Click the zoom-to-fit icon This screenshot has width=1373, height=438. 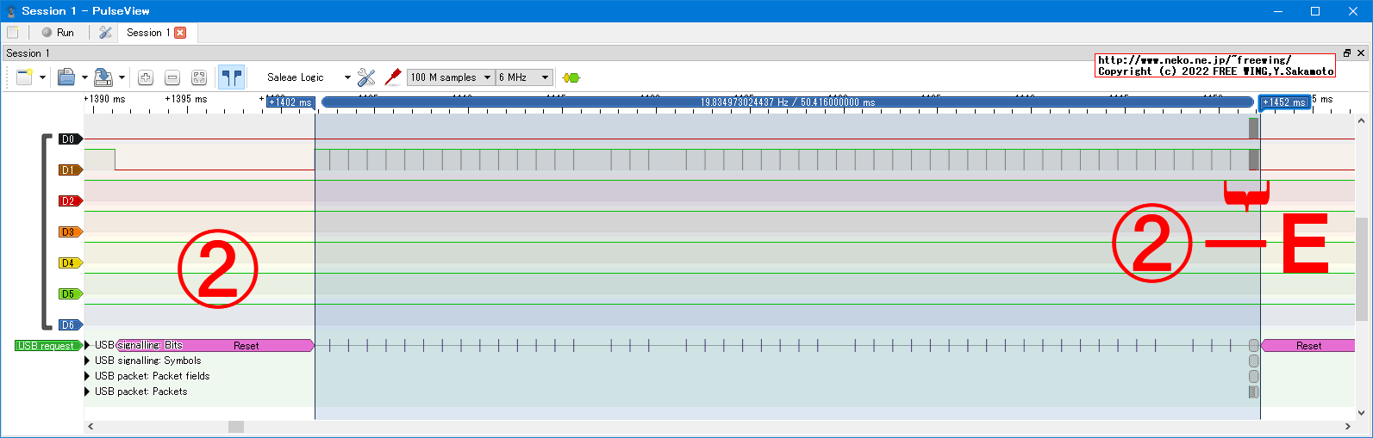point(199,77)
